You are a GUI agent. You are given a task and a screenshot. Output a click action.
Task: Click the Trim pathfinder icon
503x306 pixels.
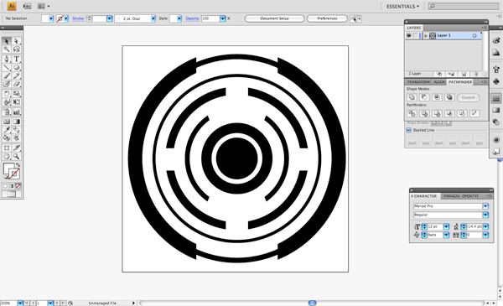point(424,113)
